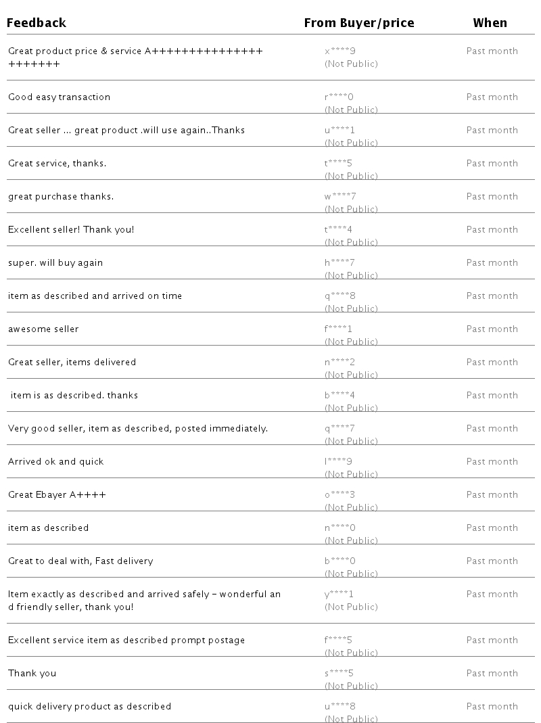The height and width of the screenshot is (723, 541).
Task: Click buyer u****1 in the third row
Action: 339,130
